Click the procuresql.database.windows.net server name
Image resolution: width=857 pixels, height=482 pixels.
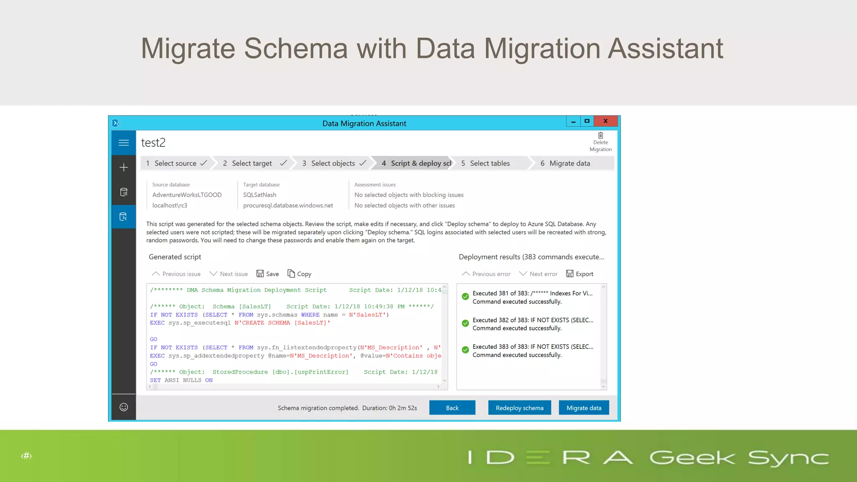288,205
